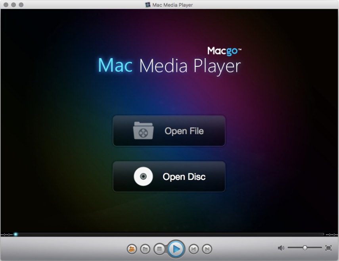Enter fullscreen mode
The height and width of the screenshot is (261, 339).
[329, 248]
